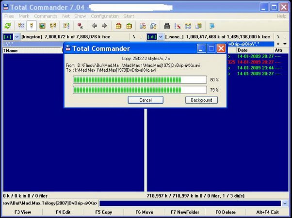Click the asterisk favorites button in right path bar

pyautogui.click(x=278, y=44)
